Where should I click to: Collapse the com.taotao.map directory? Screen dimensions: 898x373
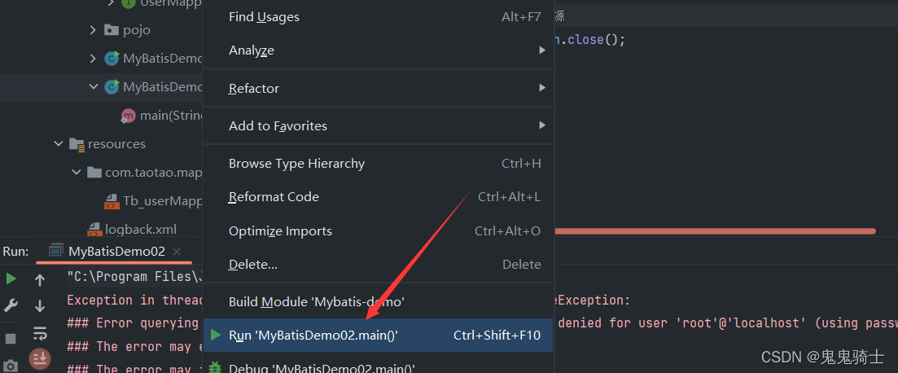[76, 173]
